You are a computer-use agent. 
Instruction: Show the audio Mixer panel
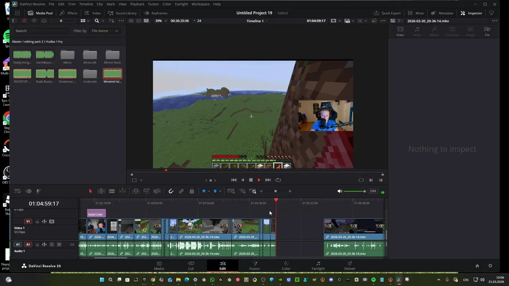point(416,13)
